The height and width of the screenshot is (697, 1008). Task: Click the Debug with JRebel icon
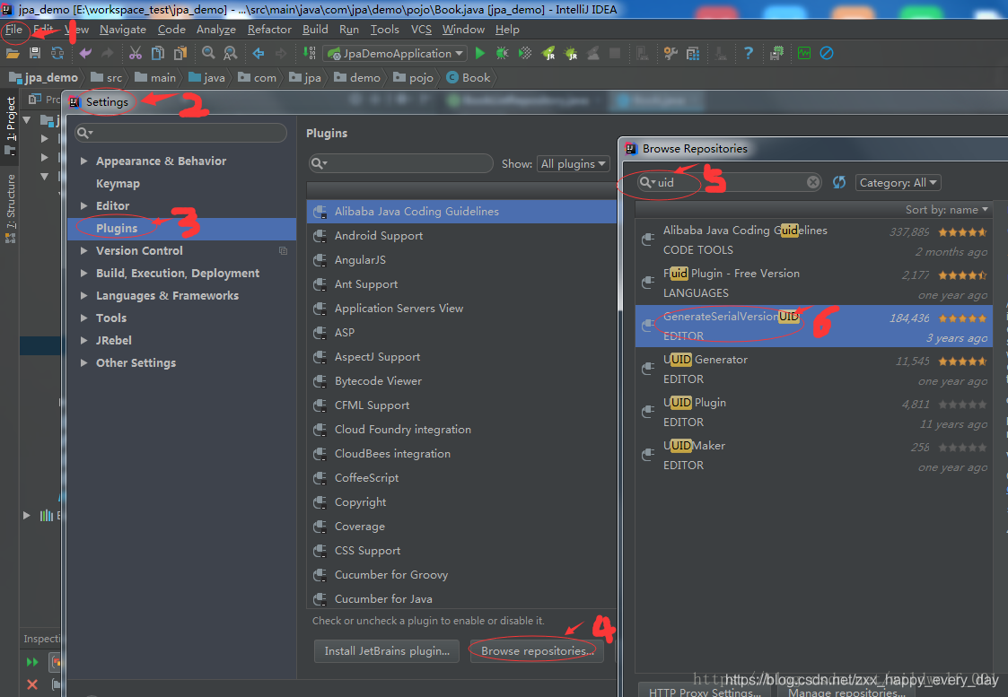[571, 53]
